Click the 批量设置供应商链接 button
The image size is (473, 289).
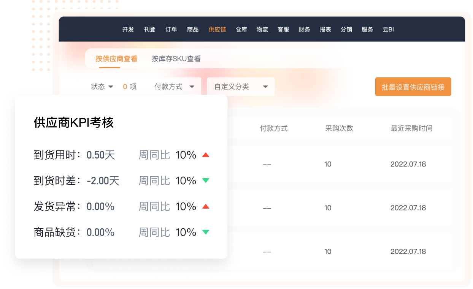413,87
